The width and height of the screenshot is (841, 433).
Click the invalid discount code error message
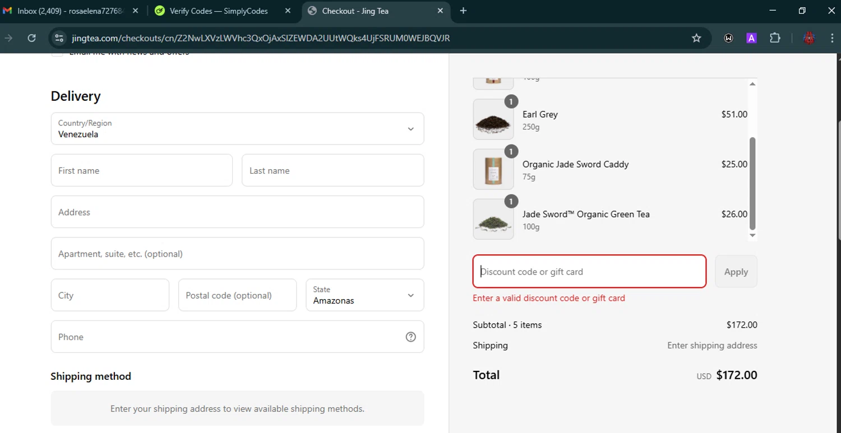[549, 298]
